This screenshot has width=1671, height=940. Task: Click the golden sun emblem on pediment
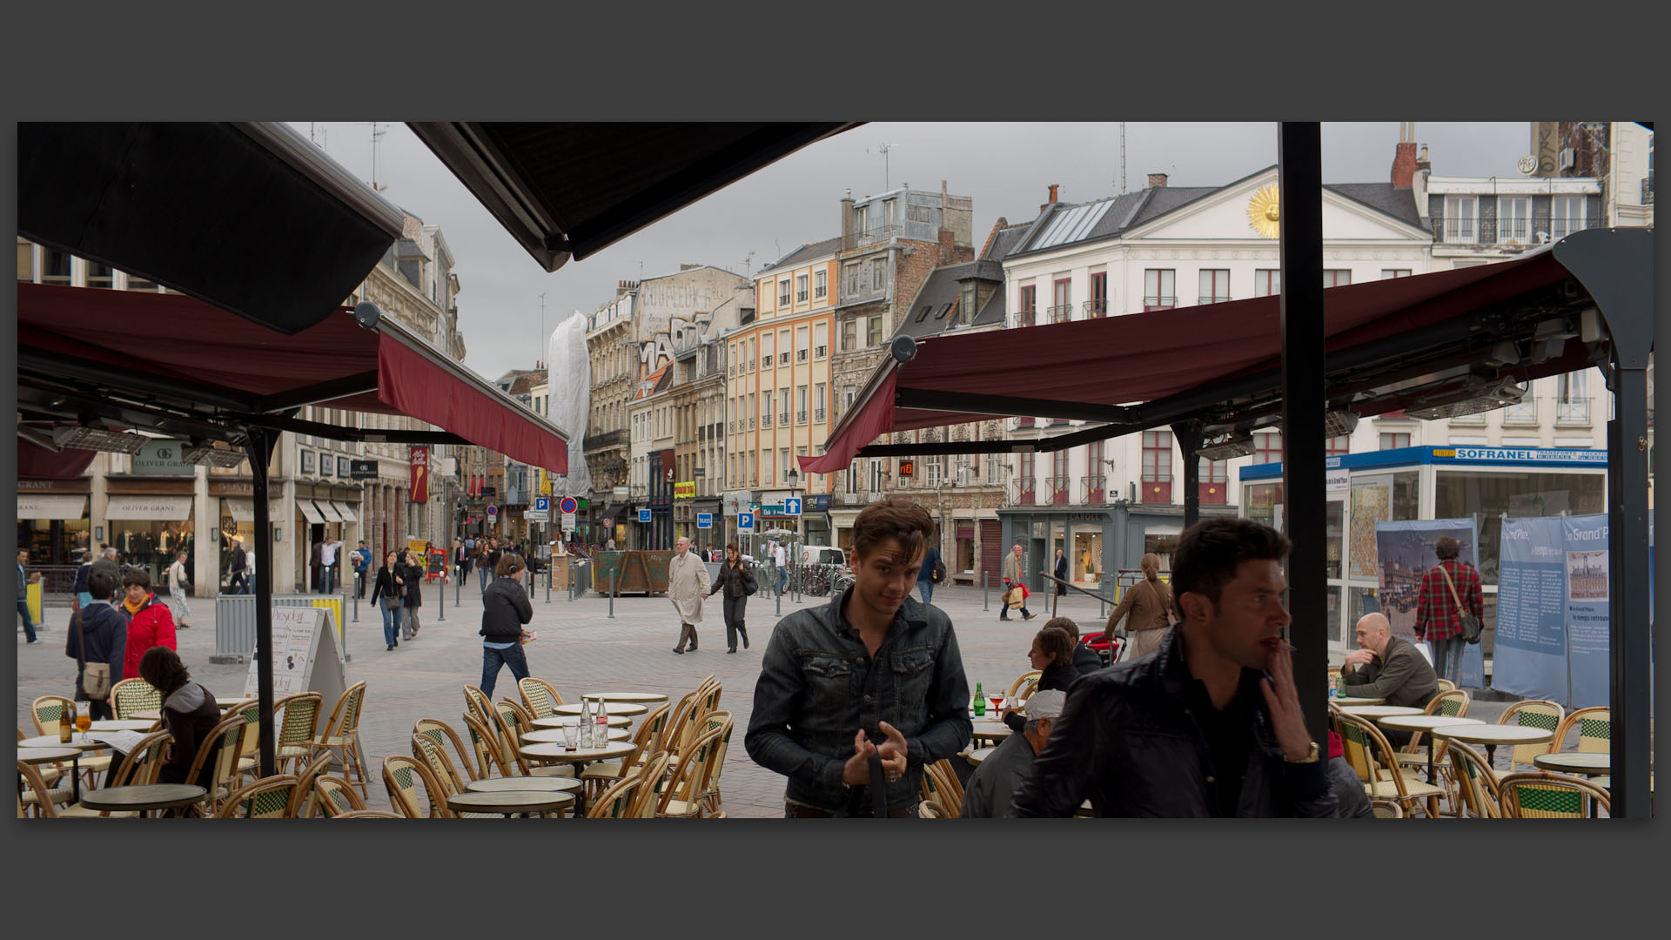click(1263, 211)
